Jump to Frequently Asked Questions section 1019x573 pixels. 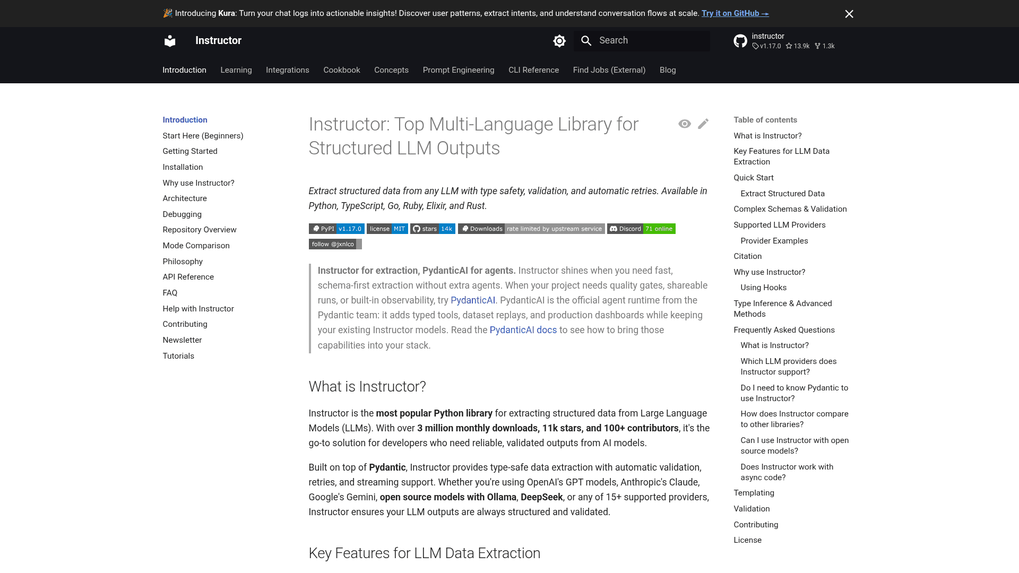pyautogui.click(x=784, y=330)
